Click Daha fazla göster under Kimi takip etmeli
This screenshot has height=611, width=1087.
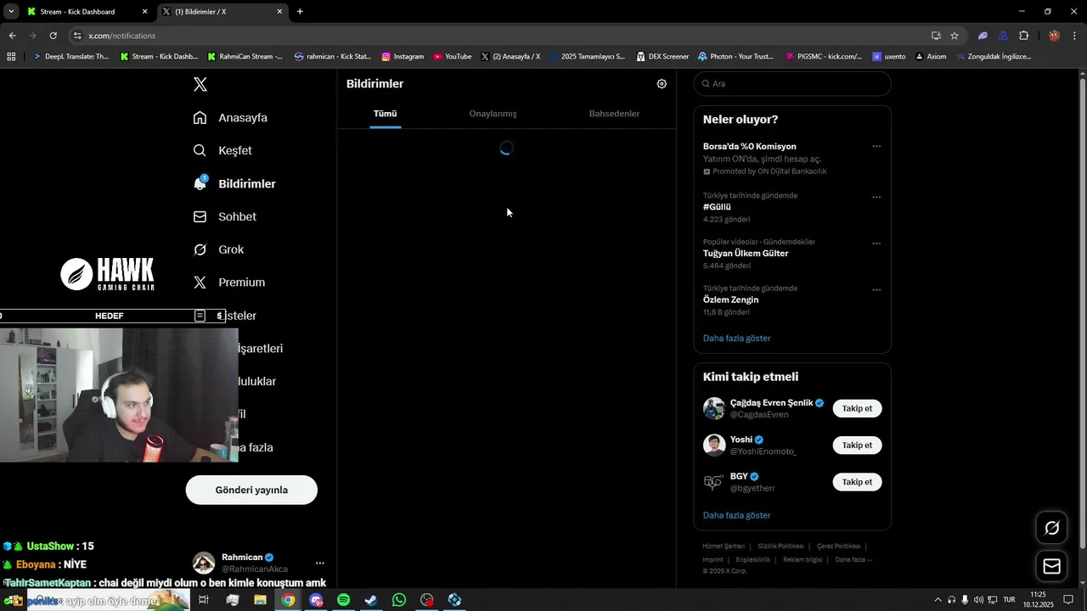(736, 515)
